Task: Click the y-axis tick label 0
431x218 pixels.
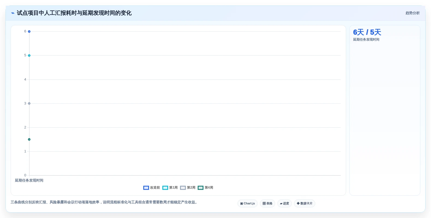Action: [x=25, y=175]
